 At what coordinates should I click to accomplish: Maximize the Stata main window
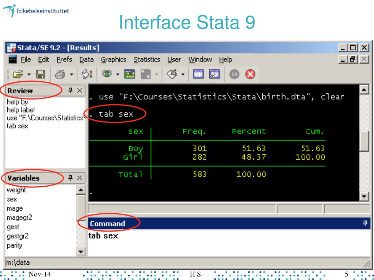click(353, 48)
